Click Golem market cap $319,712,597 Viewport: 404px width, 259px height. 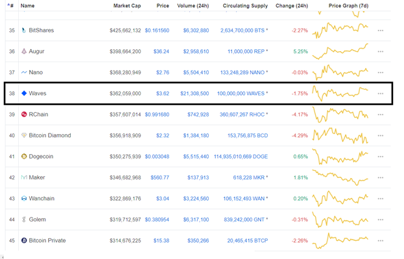click(125, 220)
